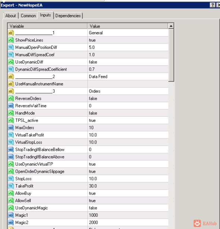Click the TakeProfit value 30.0
This screenshot has width=220, height=229.
tap(93, 186)
